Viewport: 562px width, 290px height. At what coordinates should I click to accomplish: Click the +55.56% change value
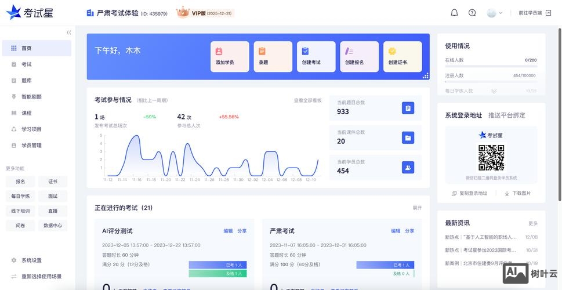click(229, 117)
